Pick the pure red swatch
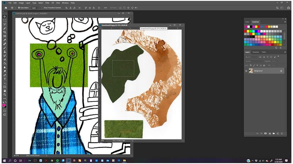This screenshot has height=164, width=293. (x=245, y=31)
